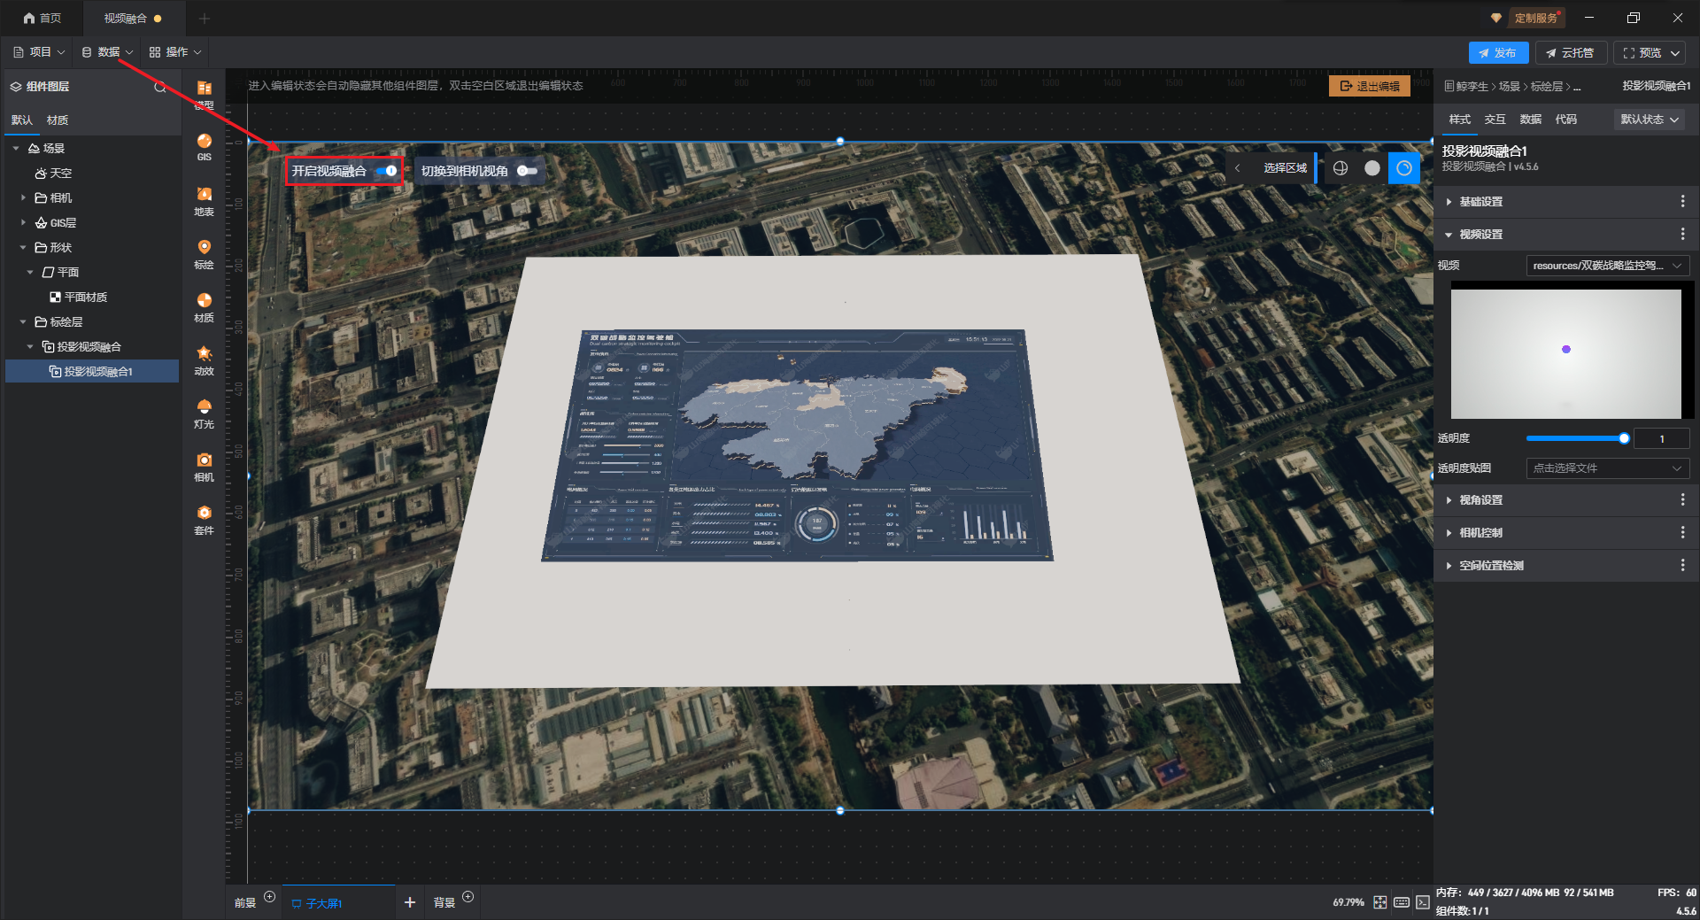Screen dimensions: 1700x920
Task: Go to the 首页 home tab
Action: coord(42,18)
